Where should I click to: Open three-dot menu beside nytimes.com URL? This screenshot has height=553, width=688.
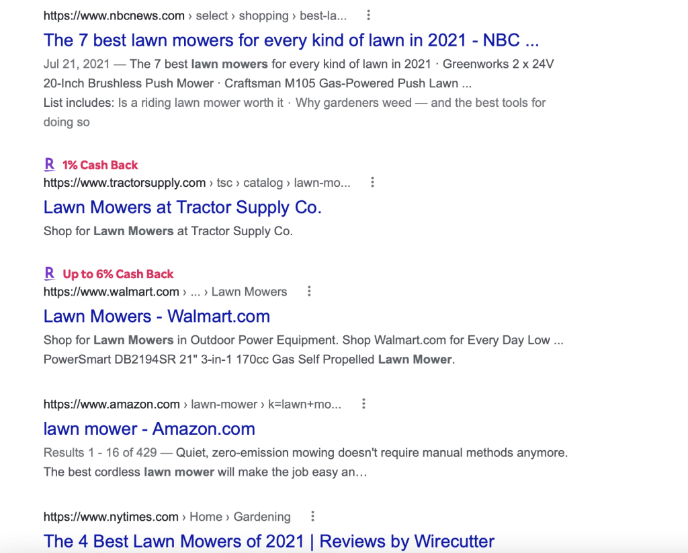pos(313,516)
